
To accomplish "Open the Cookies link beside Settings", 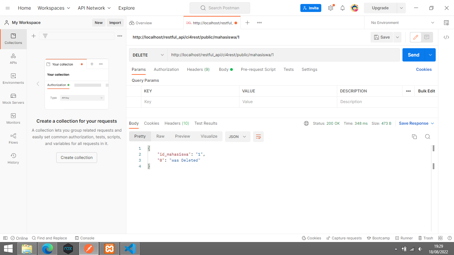I will (x=424, y=69).
